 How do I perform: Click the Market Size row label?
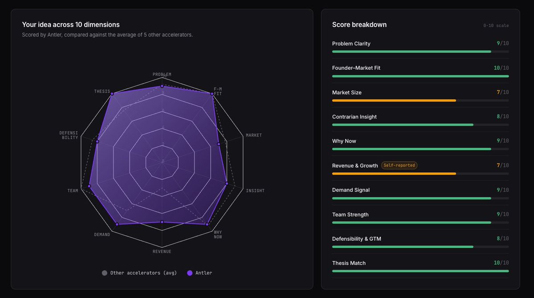coord(347,92)
